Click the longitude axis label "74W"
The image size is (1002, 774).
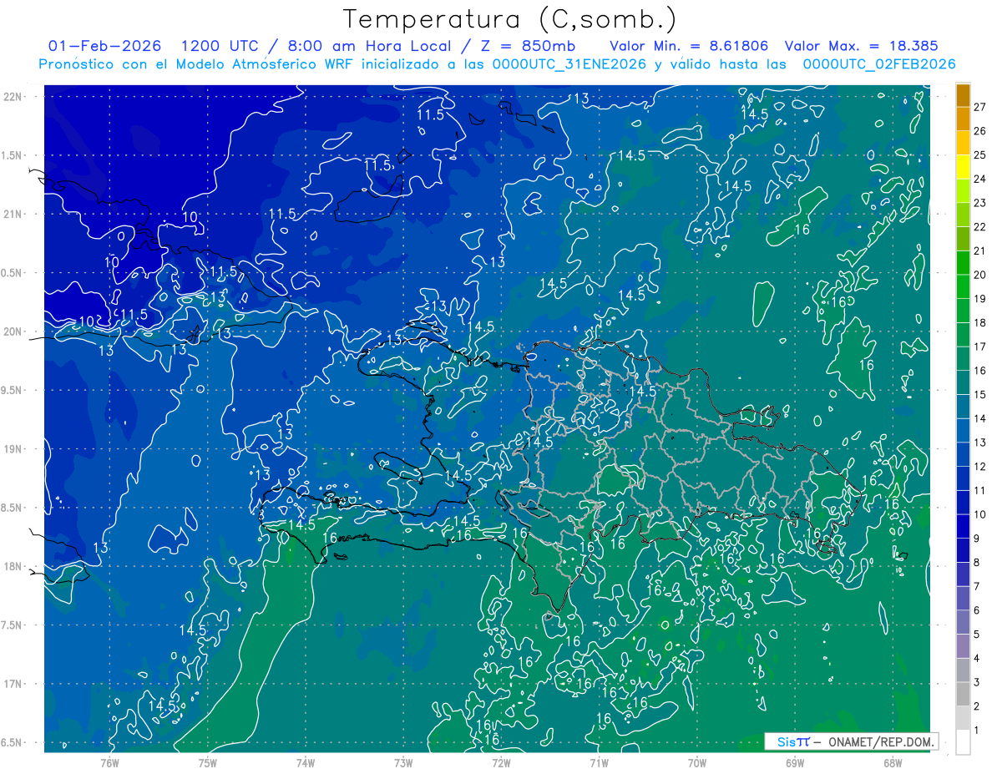(x=305, y=762)
